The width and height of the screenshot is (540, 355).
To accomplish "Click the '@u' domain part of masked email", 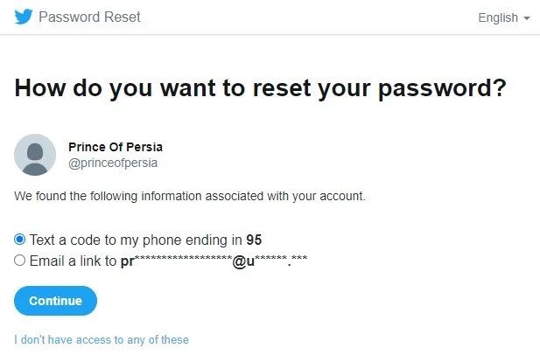I will (243, 261).
